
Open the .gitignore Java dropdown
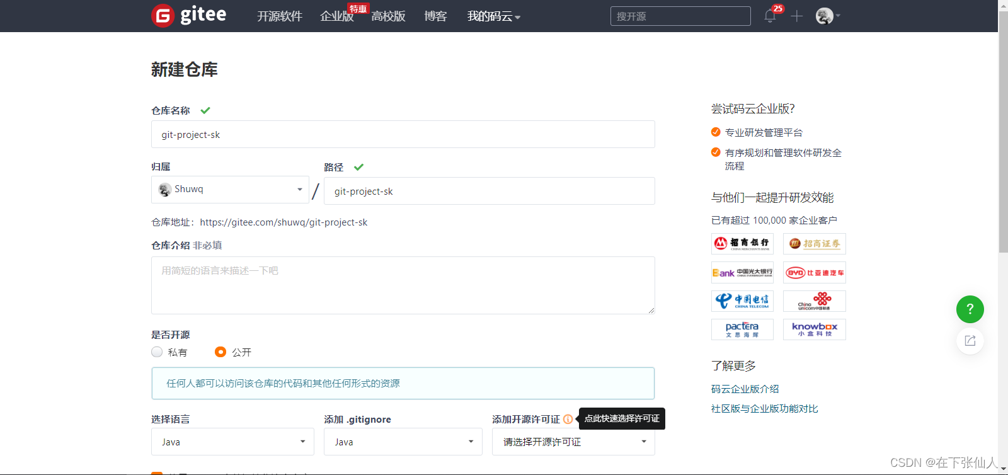click(403, 442)
